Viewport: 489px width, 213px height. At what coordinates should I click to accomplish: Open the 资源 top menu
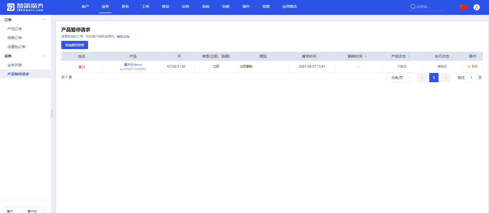point(266,7)
